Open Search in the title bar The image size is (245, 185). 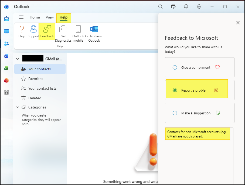tap(160, 6)
